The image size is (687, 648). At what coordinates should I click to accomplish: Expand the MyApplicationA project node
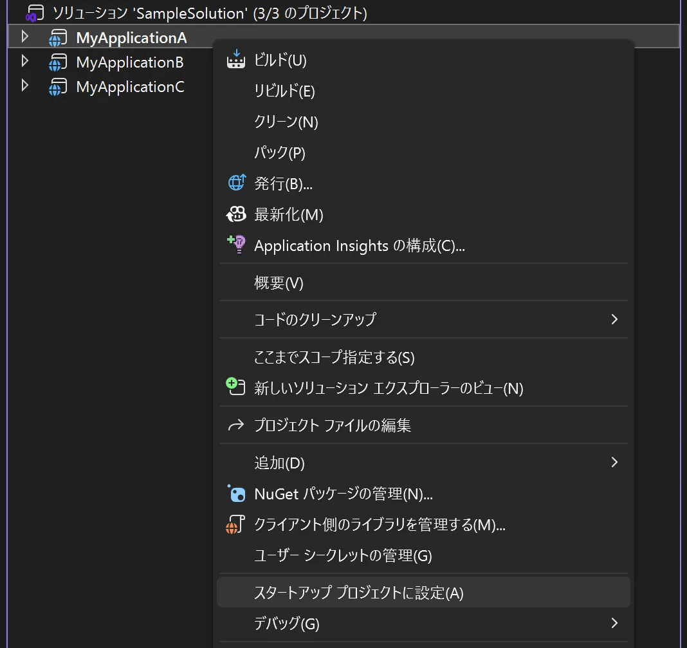tap(25, 37)
